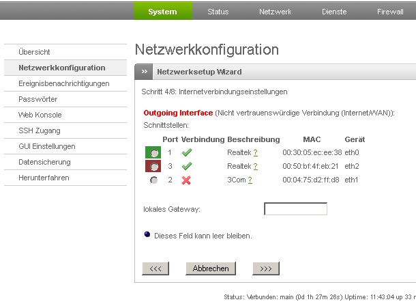This screenshot has height=304, width=416.
Task: Switch to the Status tab
Action: pos(218,12)
